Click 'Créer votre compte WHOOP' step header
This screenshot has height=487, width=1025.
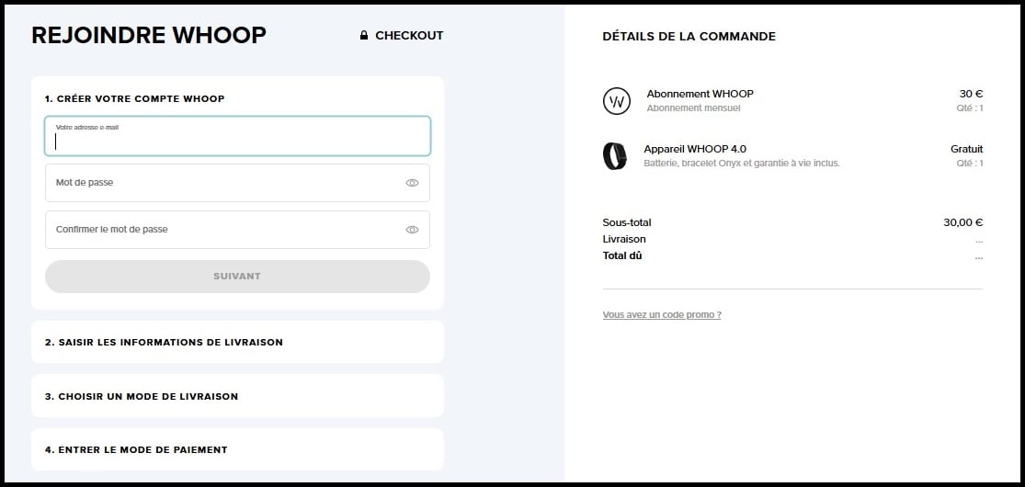click(134, 98)
